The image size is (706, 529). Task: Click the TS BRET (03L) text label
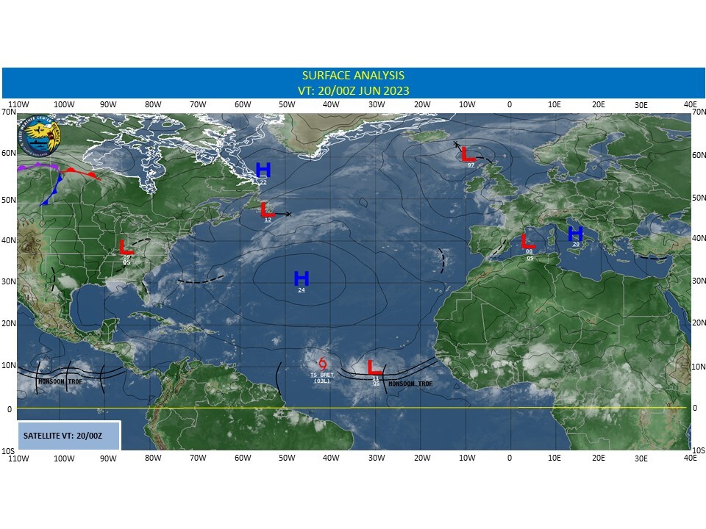click(322, 378)
